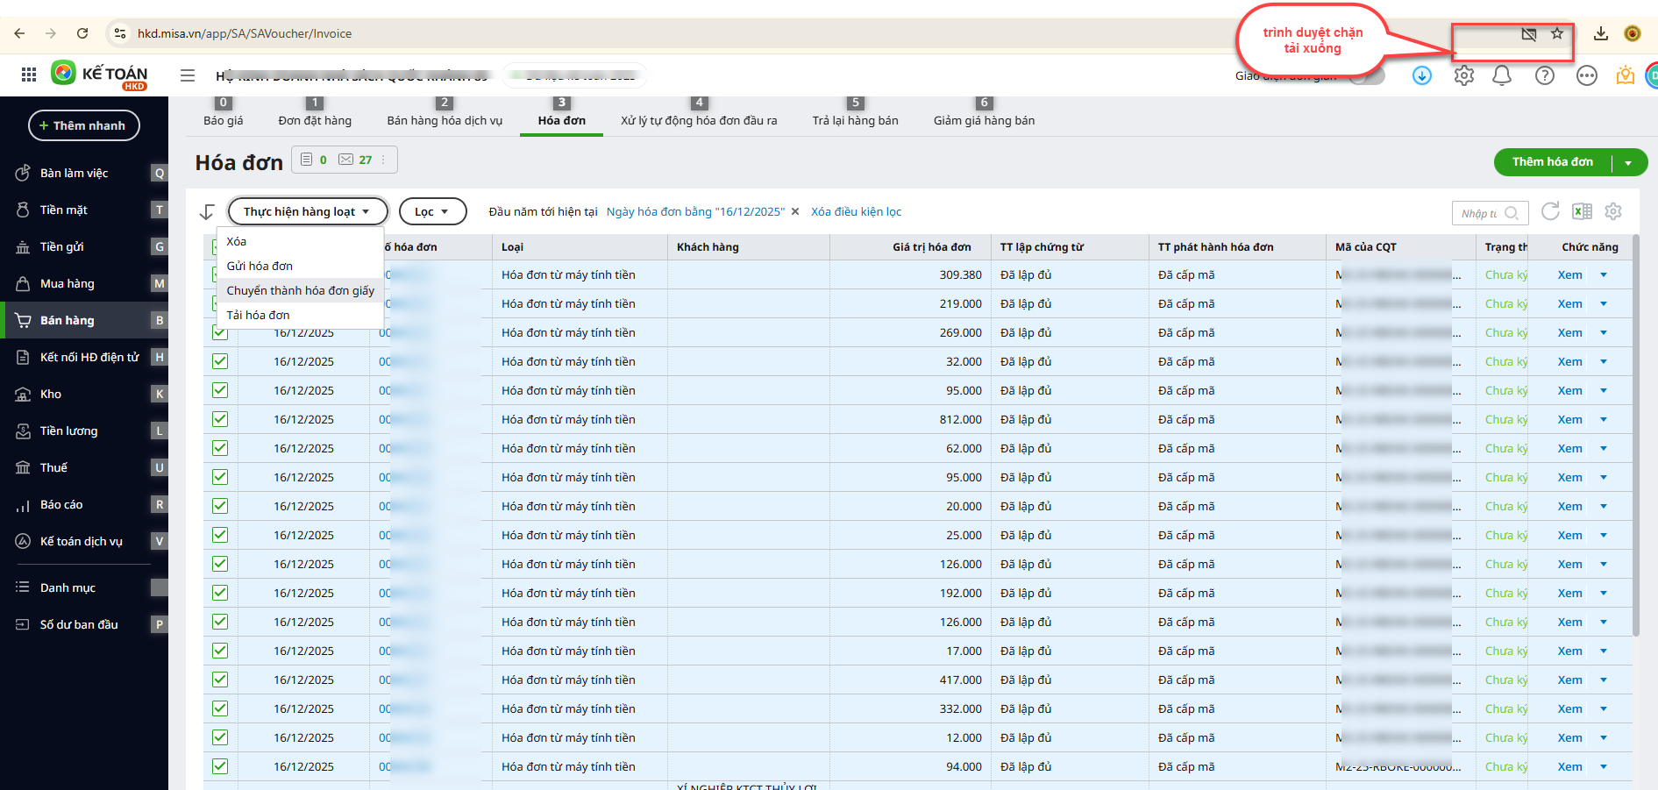The image size is (1658, 790).
Task: Expand the Thêm hóa đơn dropdown arrow
Action: (1628, 162)
